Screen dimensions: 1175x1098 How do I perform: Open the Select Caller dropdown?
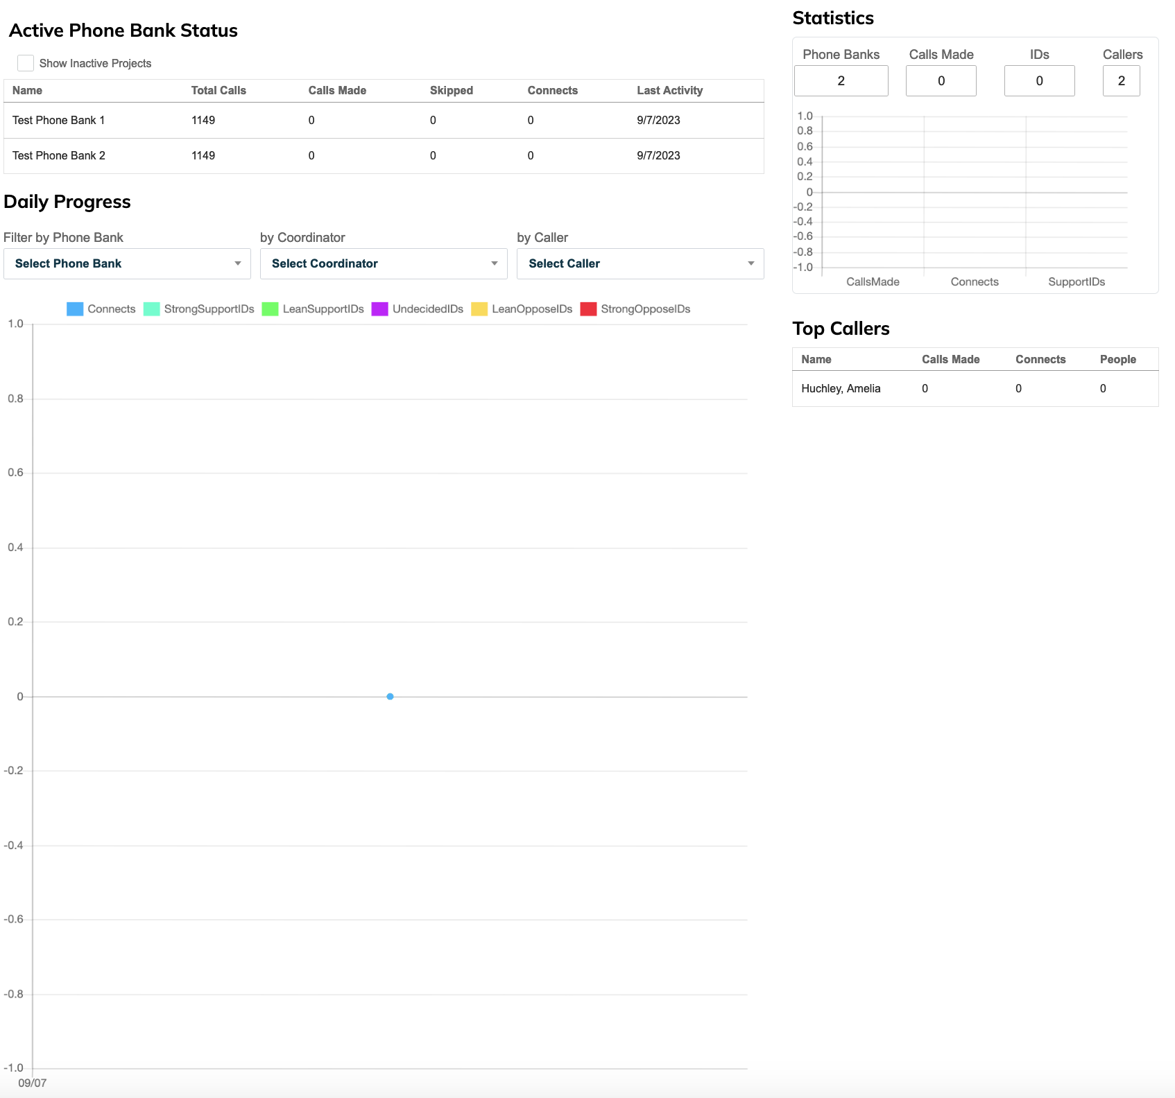click(640, 263)
